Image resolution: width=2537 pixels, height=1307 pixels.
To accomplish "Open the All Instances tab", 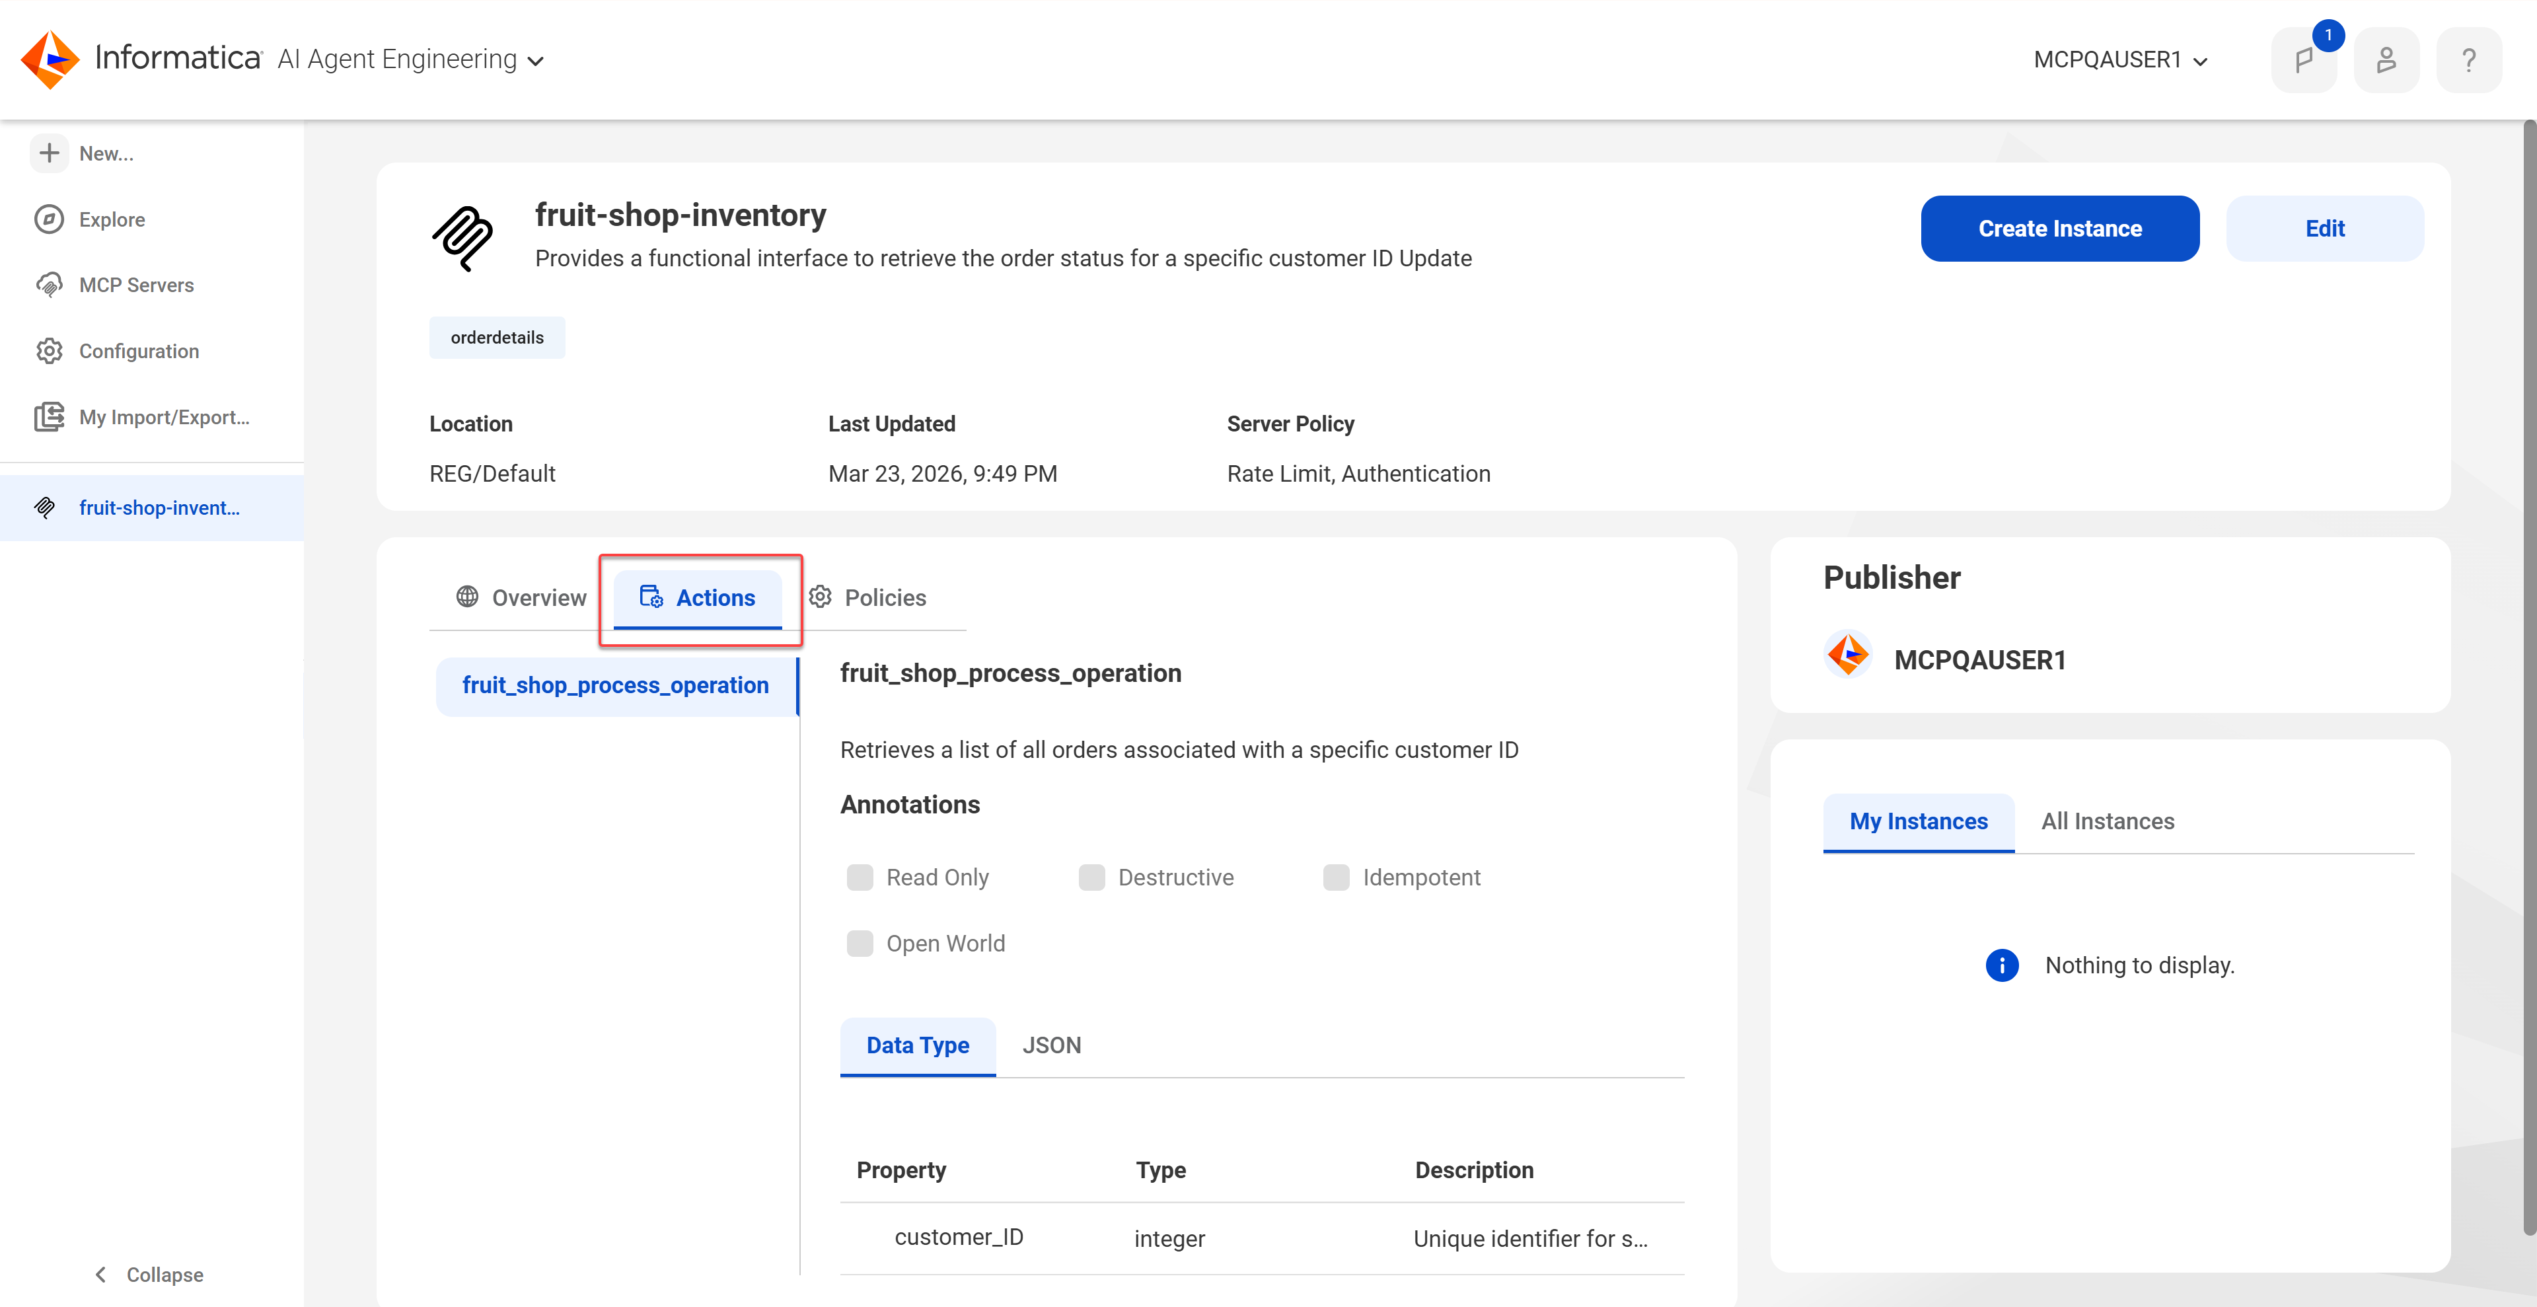I will 2108,821.
